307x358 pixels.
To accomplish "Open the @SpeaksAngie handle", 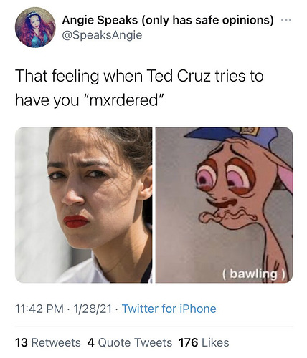I will (102, 35).
